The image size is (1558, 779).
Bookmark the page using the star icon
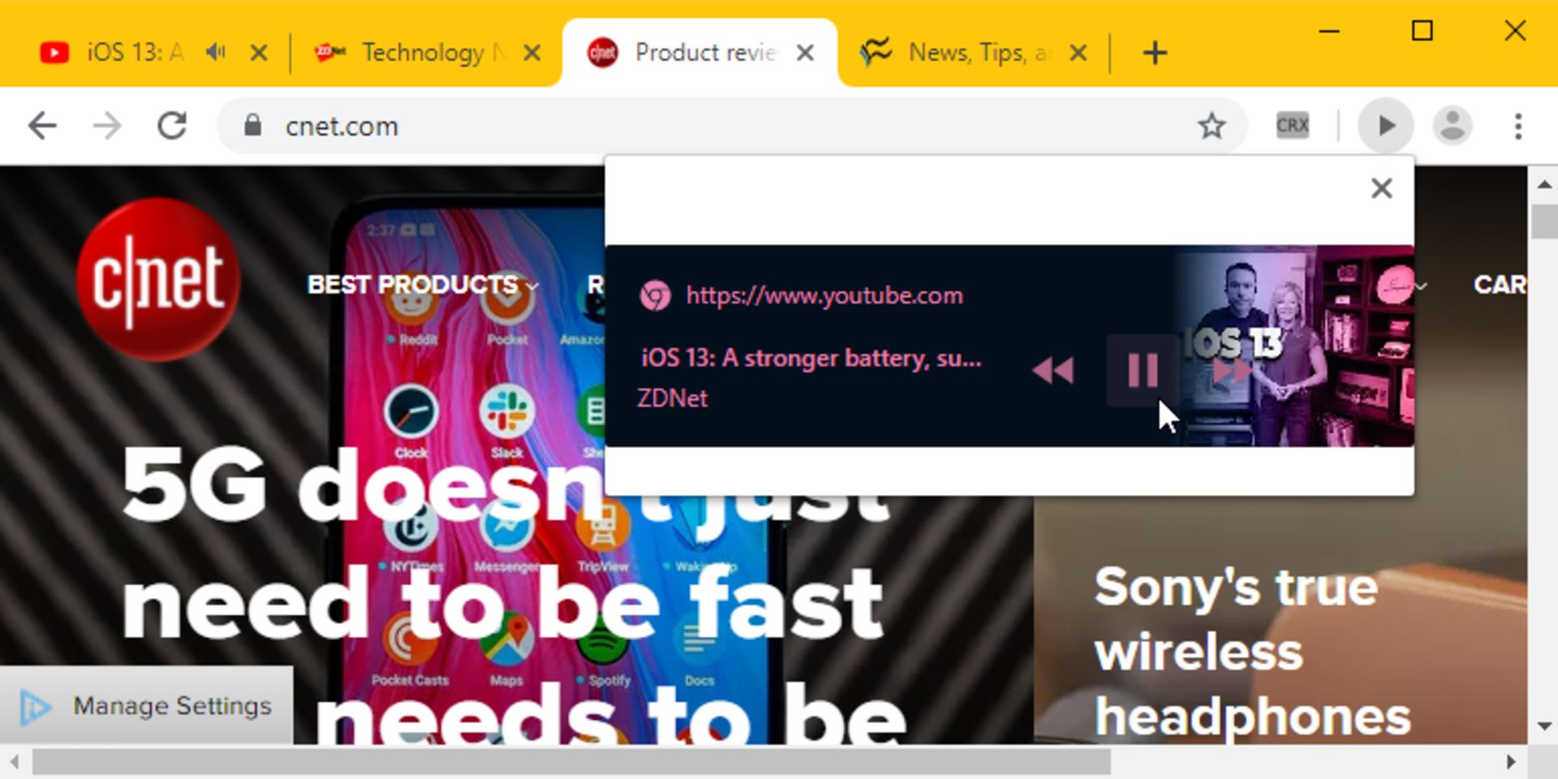click(x=1212, y=125)
